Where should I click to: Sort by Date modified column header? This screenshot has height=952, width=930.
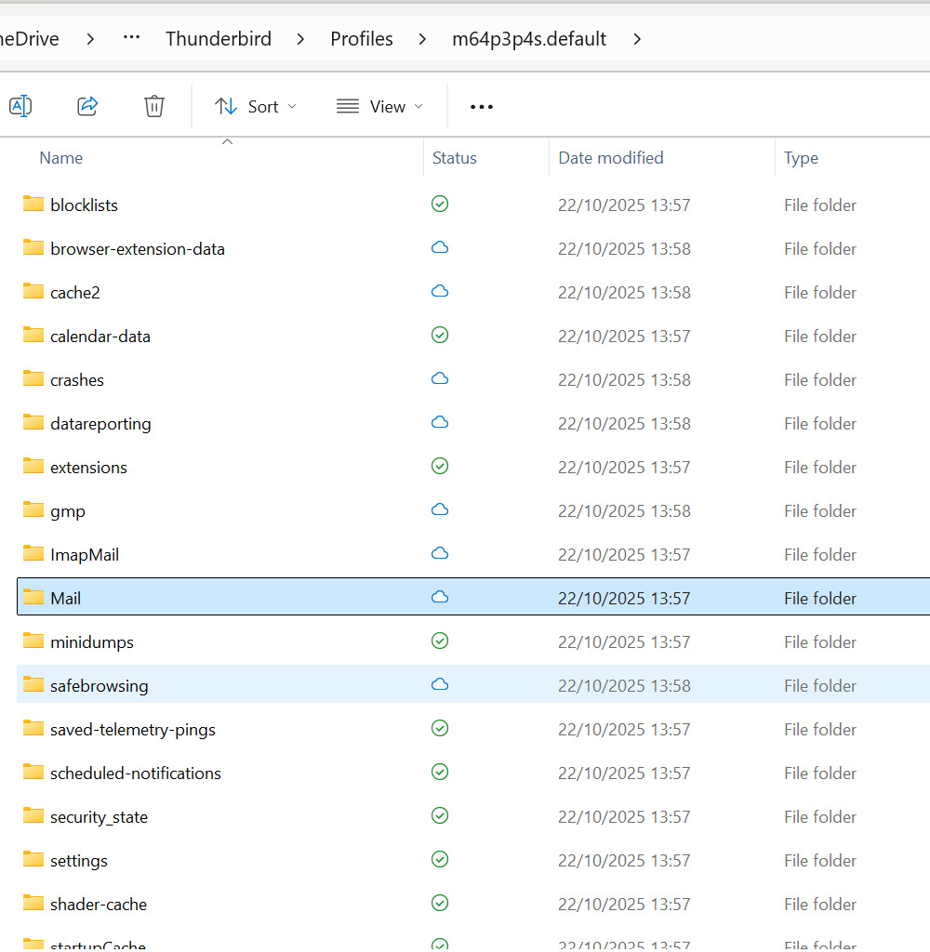(611, 158)
